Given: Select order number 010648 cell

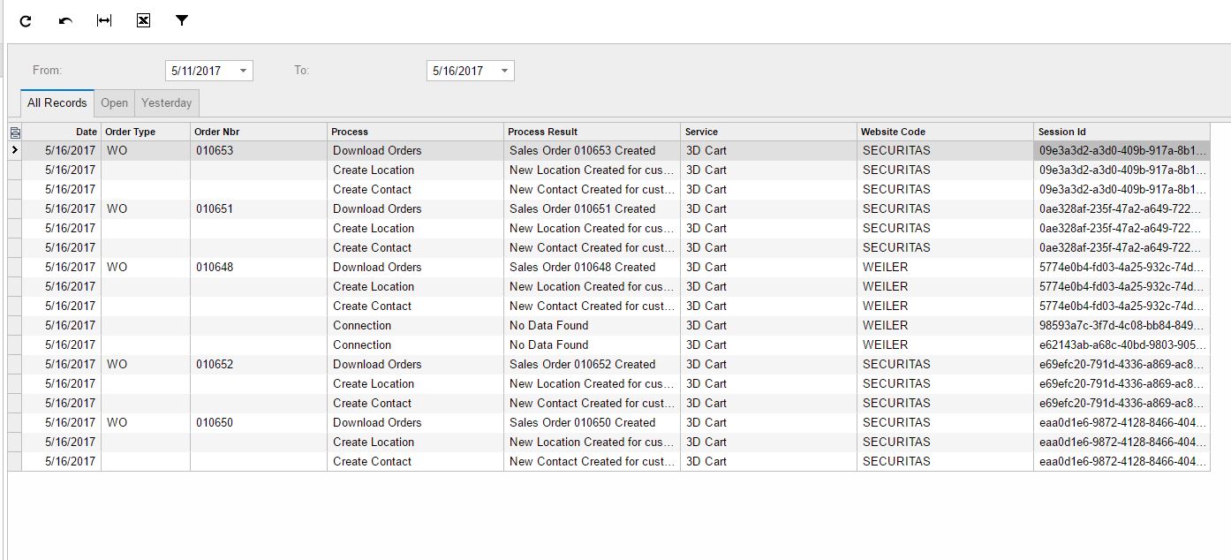Looking at the screenshot, I should point(259,267).
